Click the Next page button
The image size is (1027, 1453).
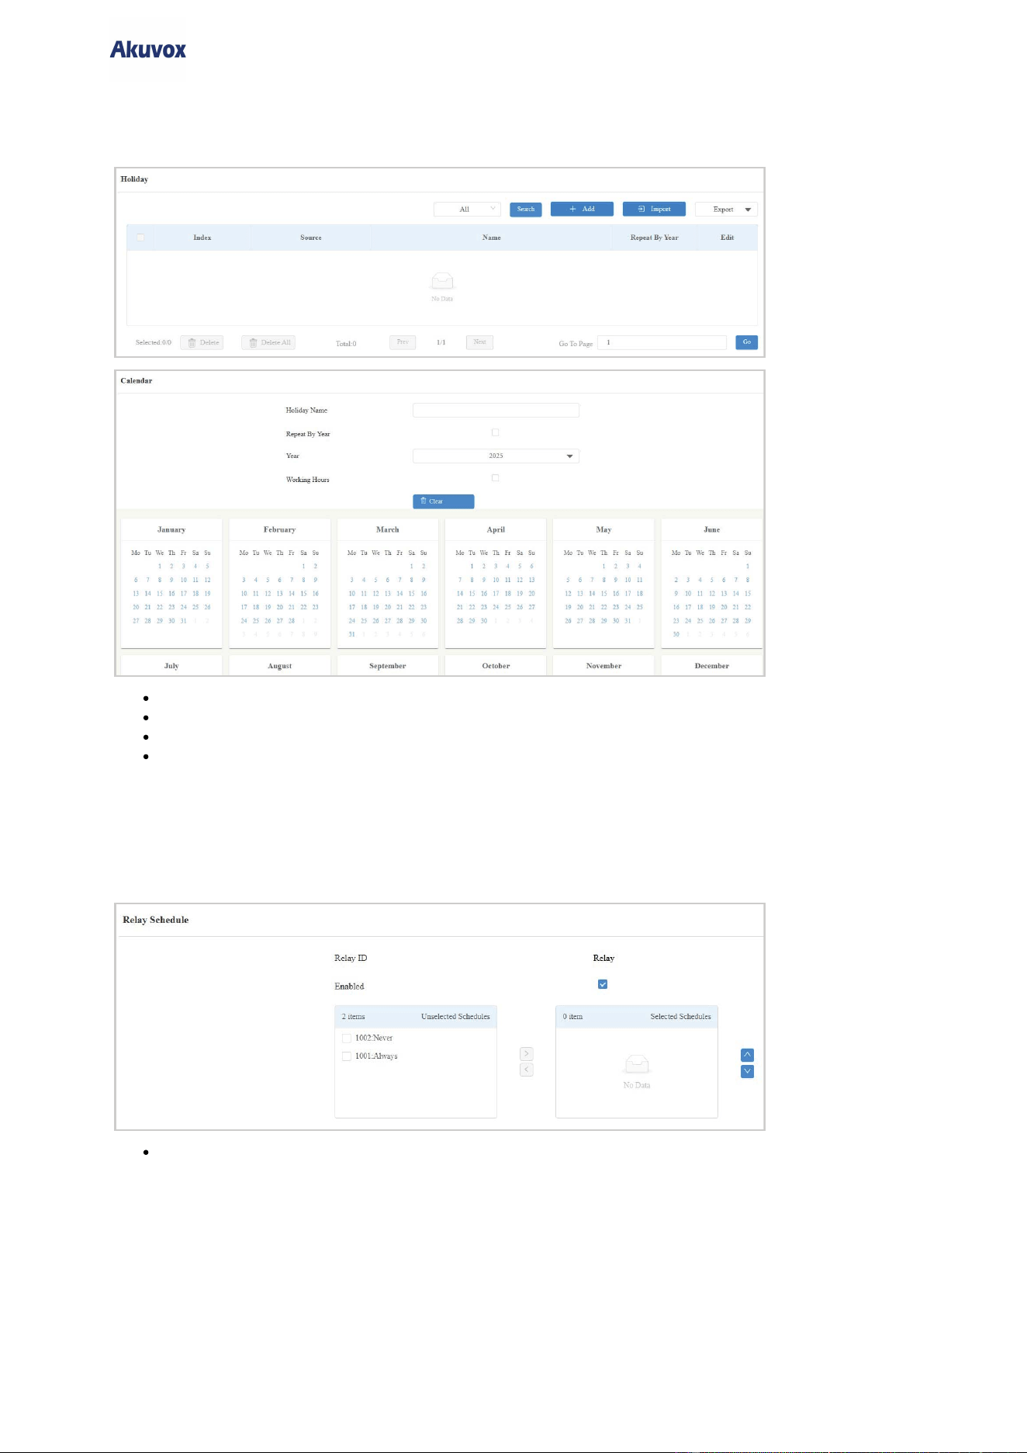(479, 342)
